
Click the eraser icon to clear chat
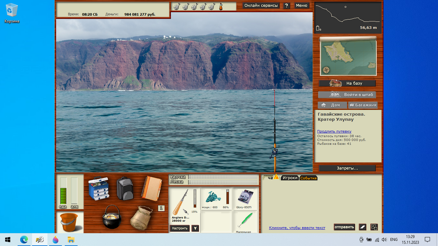click(x=362, y=227)
